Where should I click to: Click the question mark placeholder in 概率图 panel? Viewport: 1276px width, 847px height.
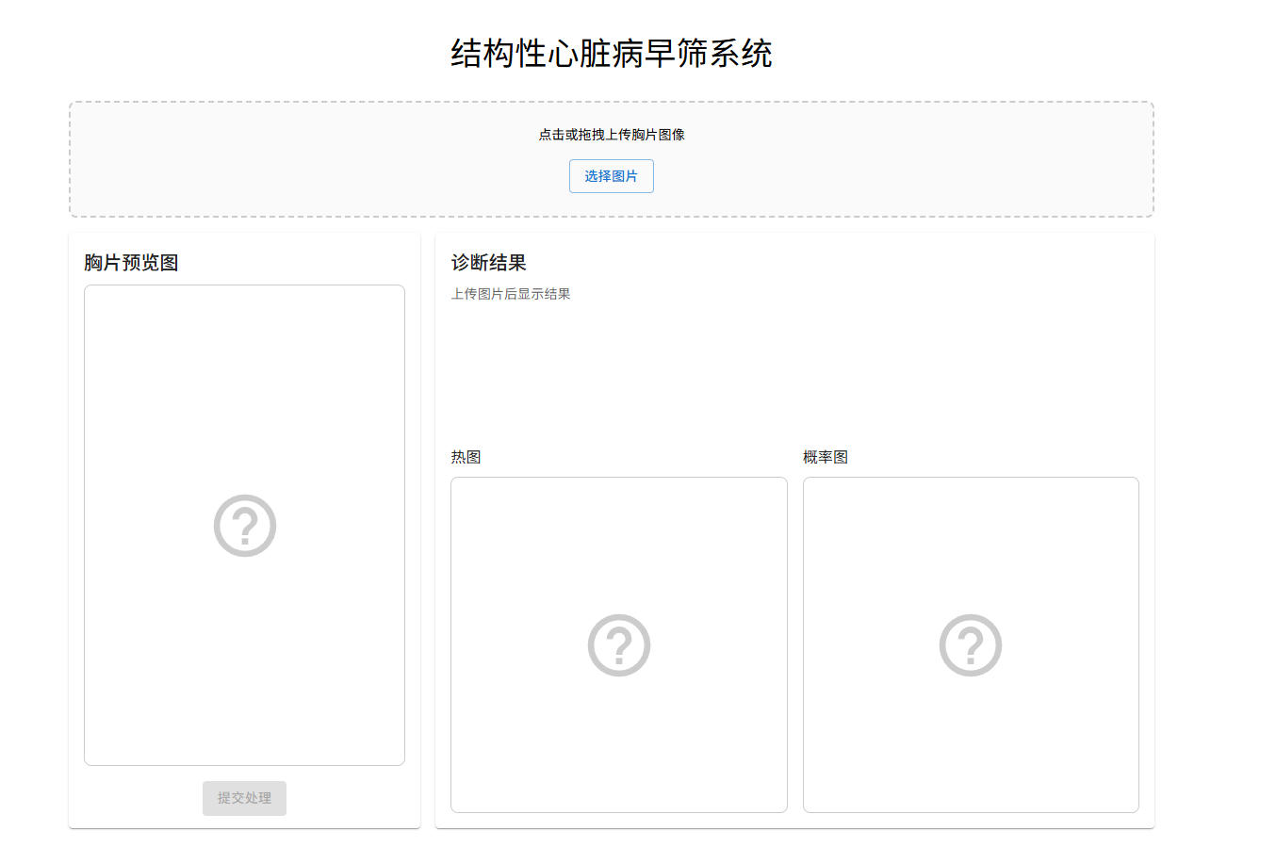(x=971, y=644)
